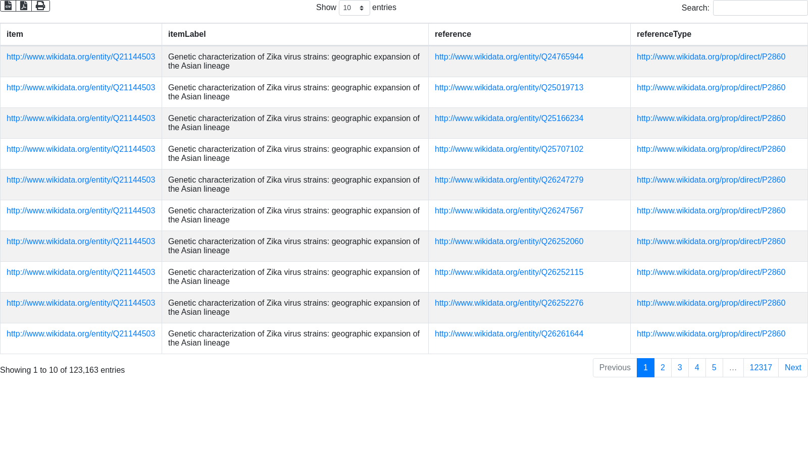Open P2860 property link in Q26252276 row
808x454 pixels.
click(711, 303)
